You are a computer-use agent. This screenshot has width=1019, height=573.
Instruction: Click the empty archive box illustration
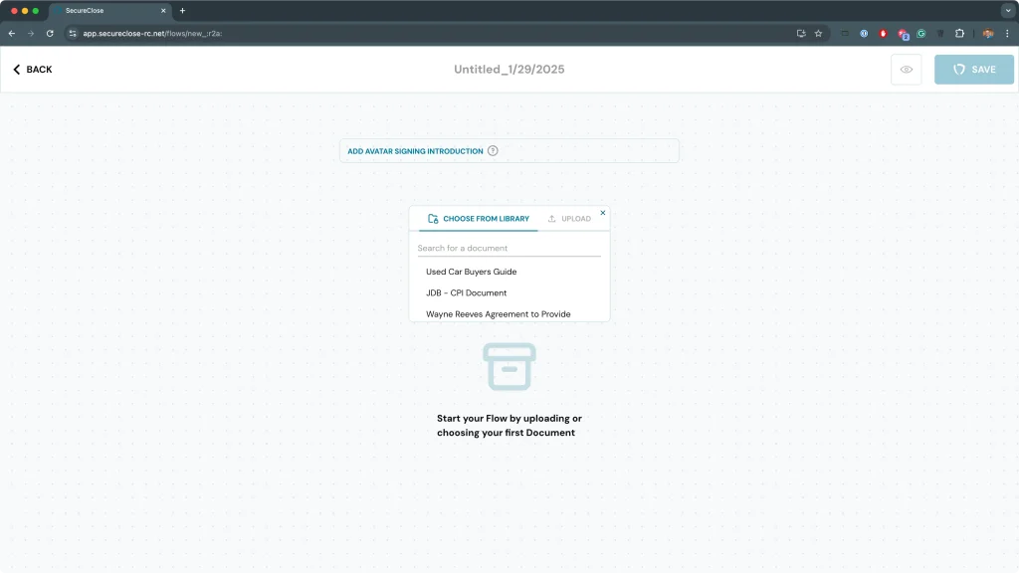click(509, 366)
